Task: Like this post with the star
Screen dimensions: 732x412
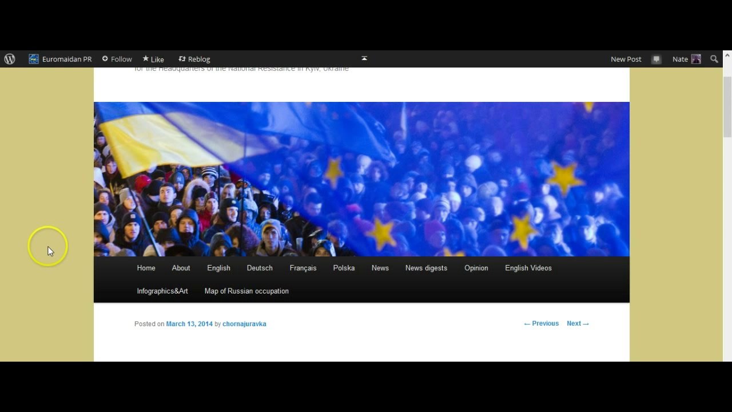Action: (x=153, y=59)
